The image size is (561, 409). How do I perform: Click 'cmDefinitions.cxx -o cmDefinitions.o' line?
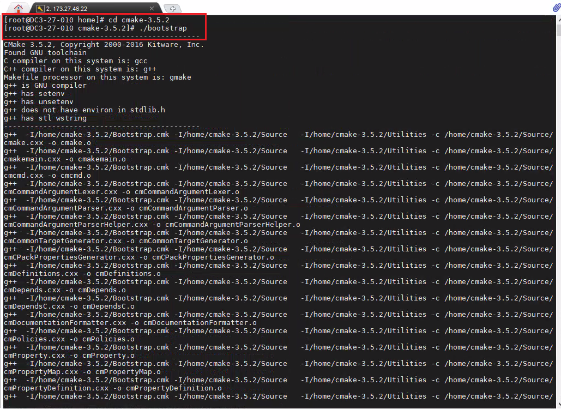click(x=82, y=274)
